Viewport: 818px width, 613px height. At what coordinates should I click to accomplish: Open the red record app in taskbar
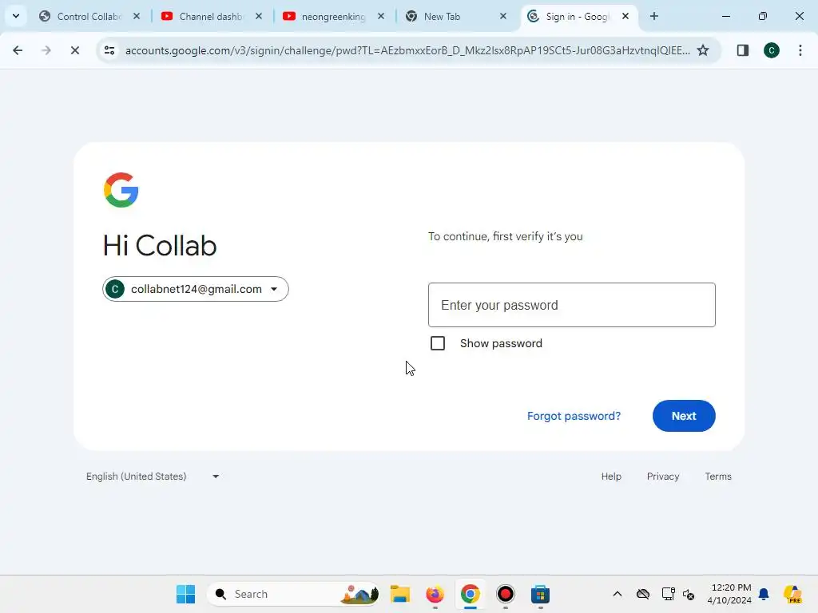[x=505, y=594]
